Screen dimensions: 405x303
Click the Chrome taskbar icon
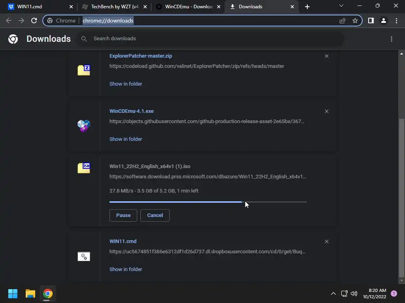pos(47,294)
